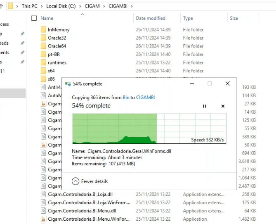The height and width of the screenshot is (224, 276).
Task: Select the pt-BR folder icon
Action: click(44, 55)
